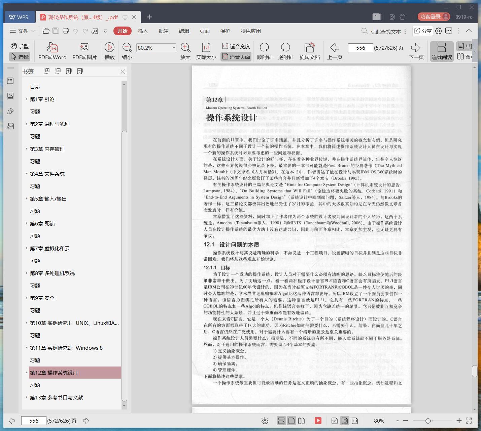Viewport: 481px width, 431px height.
Task: Open feedback chat bubble icon
Action: coord(449,31)
